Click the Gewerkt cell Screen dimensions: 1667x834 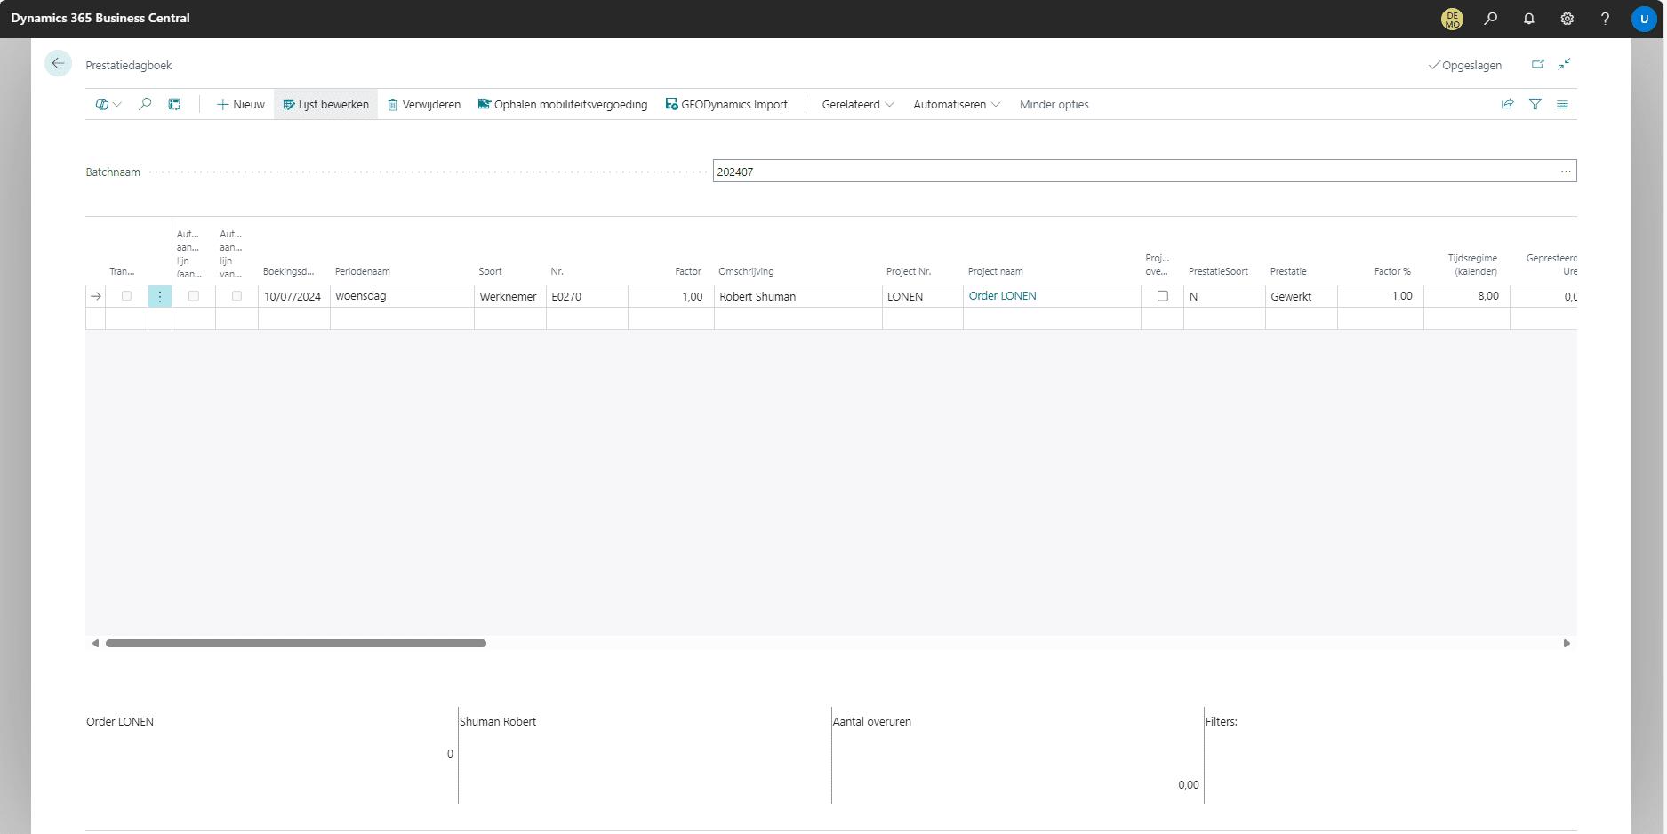pyautogui.click(x=1302, y=296)
